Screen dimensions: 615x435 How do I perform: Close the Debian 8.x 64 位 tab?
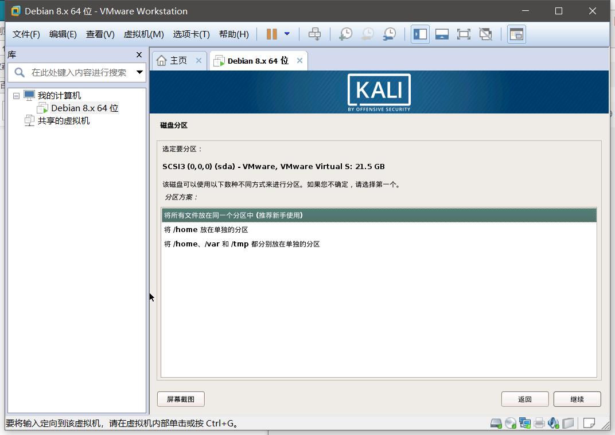299,60
